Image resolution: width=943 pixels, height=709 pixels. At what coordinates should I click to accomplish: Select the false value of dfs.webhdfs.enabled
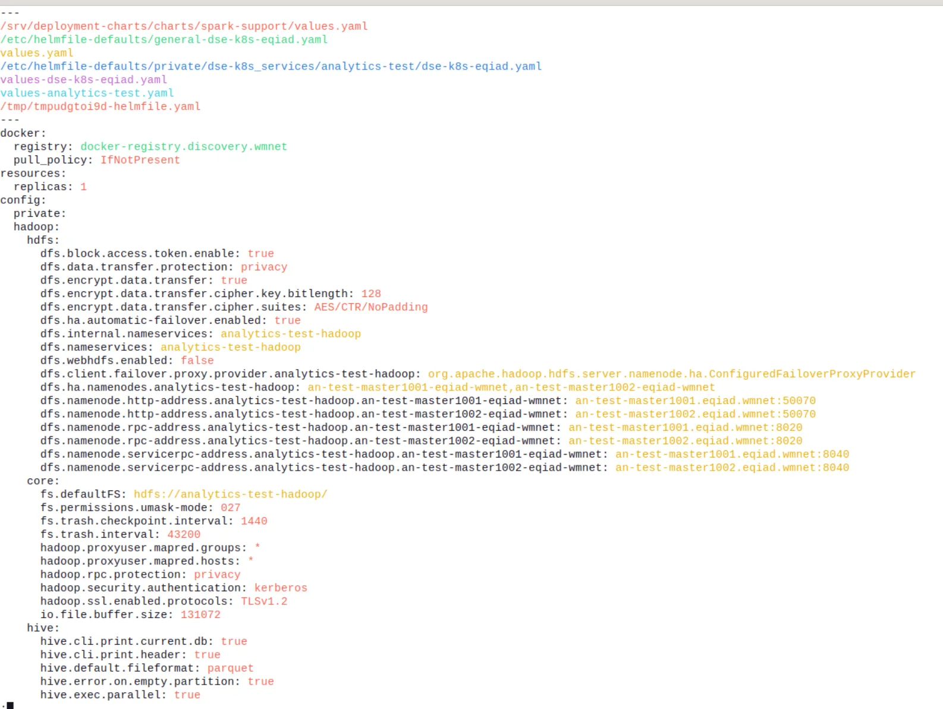(197, 360)
